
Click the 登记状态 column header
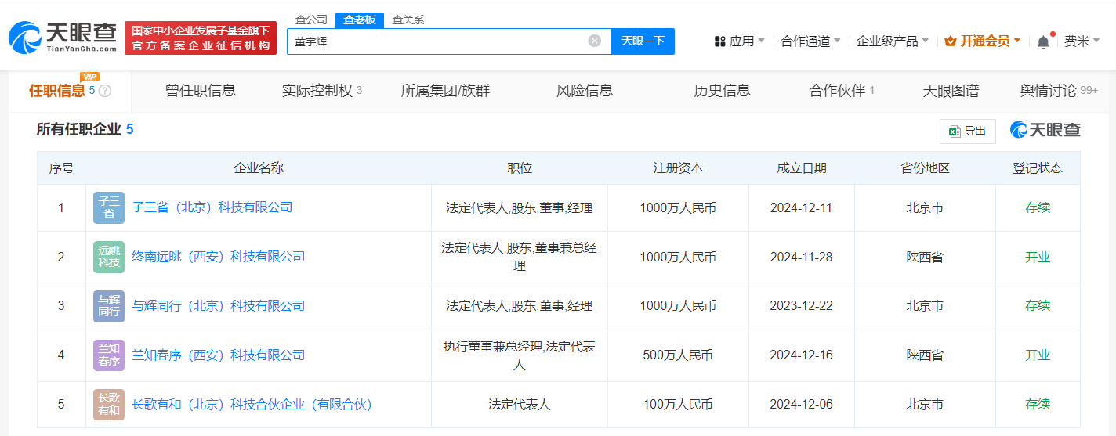pyautogui.click(x=1038, y=168)
